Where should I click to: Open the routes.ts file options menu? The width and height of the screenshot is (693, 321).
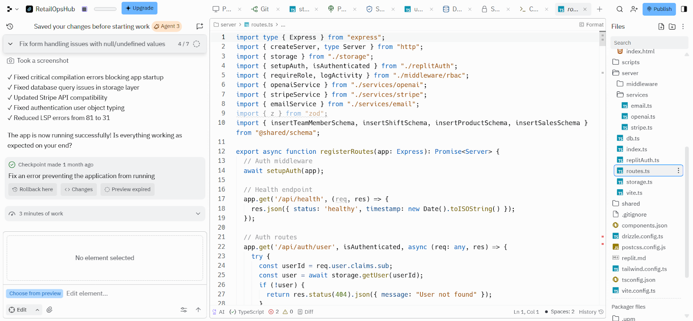tap(678, 171)
